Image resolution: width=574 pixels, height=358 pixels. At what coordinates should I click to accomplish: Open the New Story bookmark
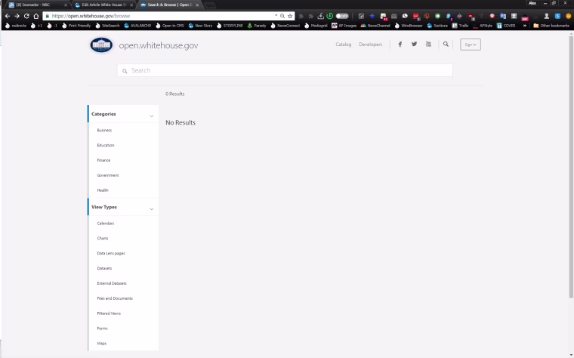pos(200,26)
